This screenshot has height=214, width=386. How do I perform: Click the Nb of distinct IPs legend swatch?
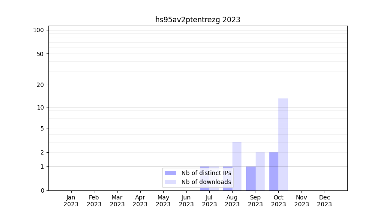click(x=170, y=173)
